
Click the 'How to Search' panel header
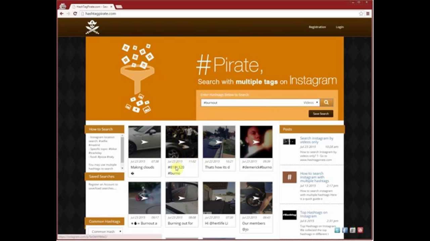[x=104, y=129]
